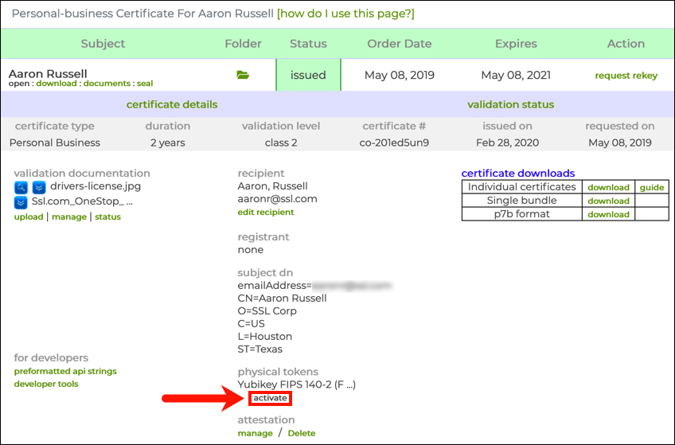Open the developer tools link
Viewport: 675px width, 445px height.
tap(46, 384)
